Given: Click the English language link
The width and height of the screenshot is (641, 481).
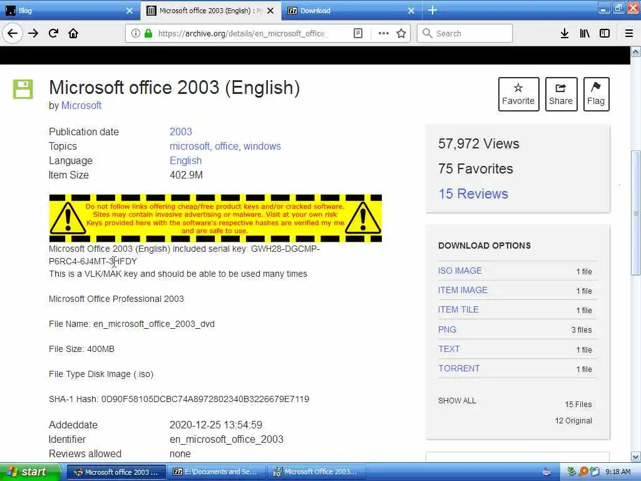Looking at the screenshot, I should [x=185, y=161].
